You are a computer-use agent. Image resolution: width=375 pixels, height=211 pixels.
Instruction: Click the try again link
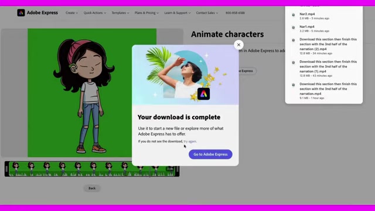[190, 141]
